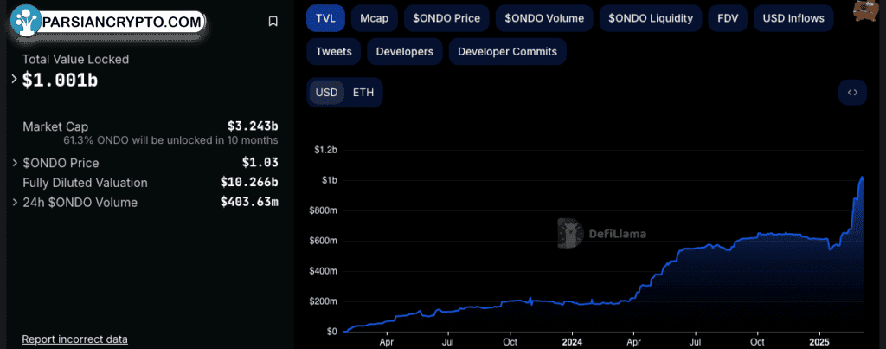886x349 pixels.
Task: Expand the 24h $ONDO Volume row
Action: tap(15, 202)
